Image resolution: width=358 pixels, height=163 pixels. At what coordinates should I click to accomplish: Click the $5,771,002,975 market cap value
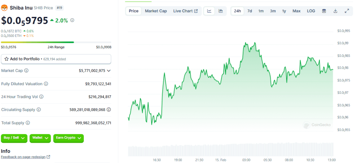click(x=92, y=71)
